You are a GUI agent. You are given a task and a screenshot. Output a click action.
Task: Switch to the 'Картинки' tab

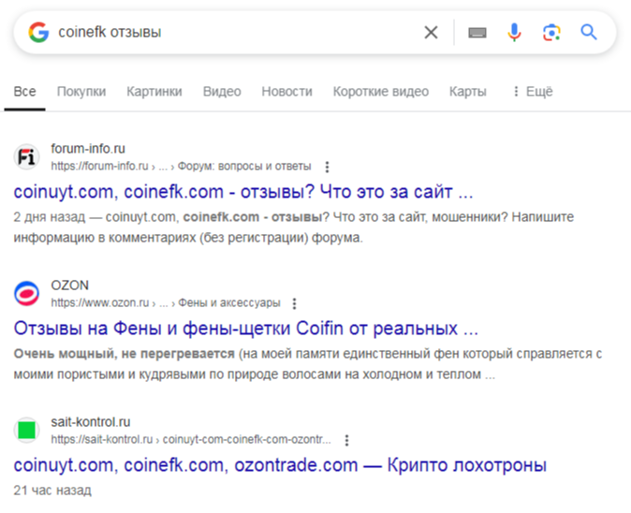[x=154, y=92]
